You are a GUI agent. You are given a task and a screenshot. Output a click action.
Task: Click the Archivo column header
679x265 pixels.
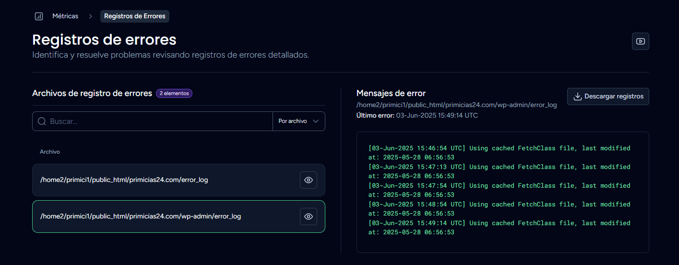50,152
